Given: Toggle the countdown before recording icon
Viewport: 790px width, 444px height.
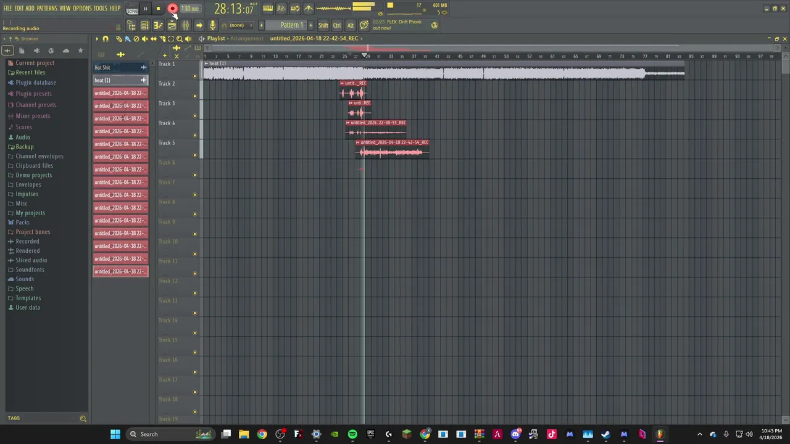Looking at the screenshot, I should click(x=281, y=8).
